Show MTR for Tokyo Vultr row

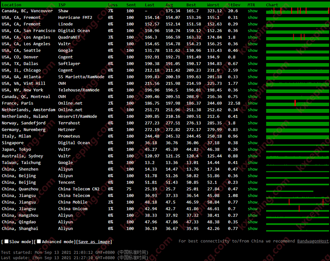pos(252,149)
